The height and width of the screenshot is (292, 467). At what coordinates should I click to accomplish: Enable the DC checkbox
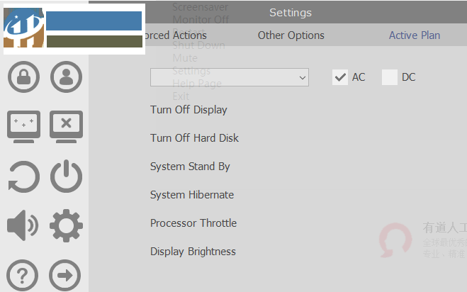coord(390,77)
